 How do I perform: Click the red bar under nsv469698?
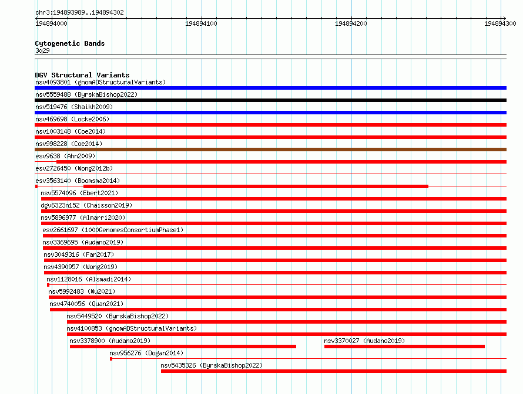tap(270, 125)
